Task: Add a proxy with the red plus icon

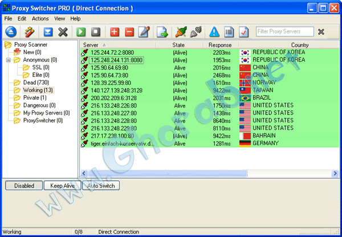Action: pos(115,32)
